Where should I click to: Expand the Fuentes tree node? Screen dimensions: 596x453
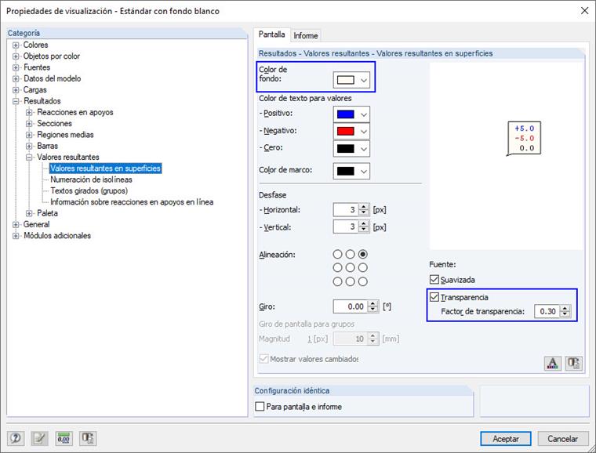pos(16,67)
